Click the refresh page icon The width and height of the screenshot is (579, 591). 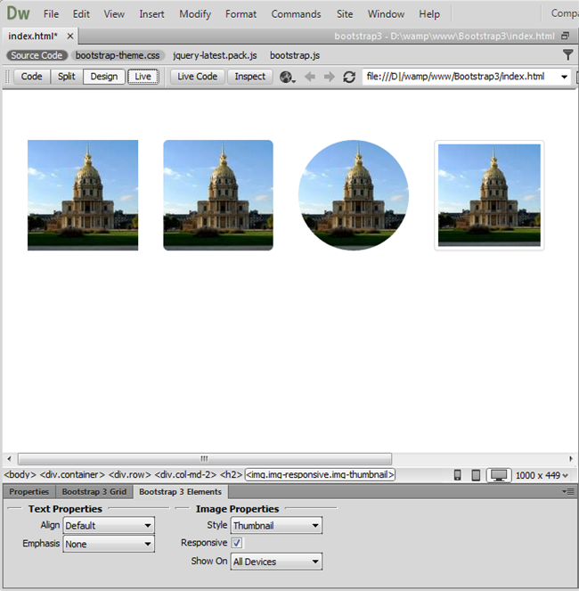coord(349,77)
